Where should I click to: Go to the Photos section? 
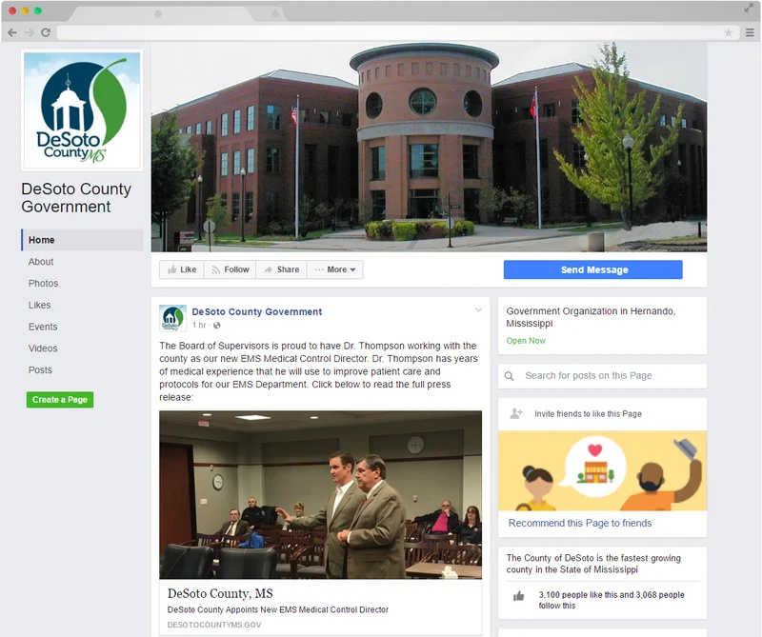pos(43,284)
